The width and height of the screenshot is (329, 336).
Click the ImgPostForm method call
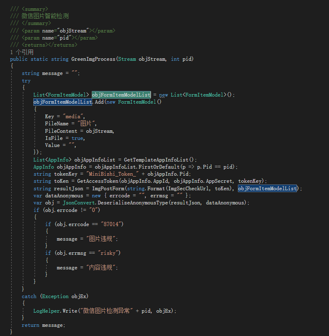click(108, 188)
